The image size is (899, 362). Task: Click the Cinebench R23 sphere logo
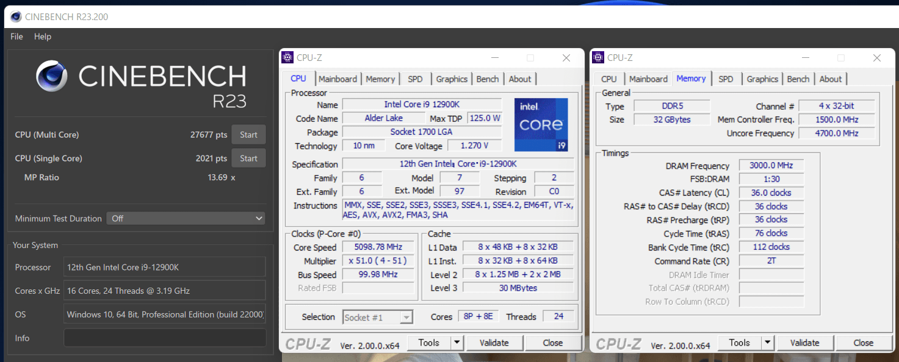(52, 76)
